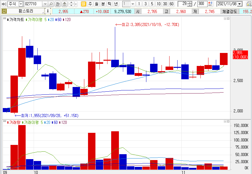Image resolution: width=252 pixels, height=174 pixels.
Task: Click the stock name 팜스토리
Action: (26, 11)
